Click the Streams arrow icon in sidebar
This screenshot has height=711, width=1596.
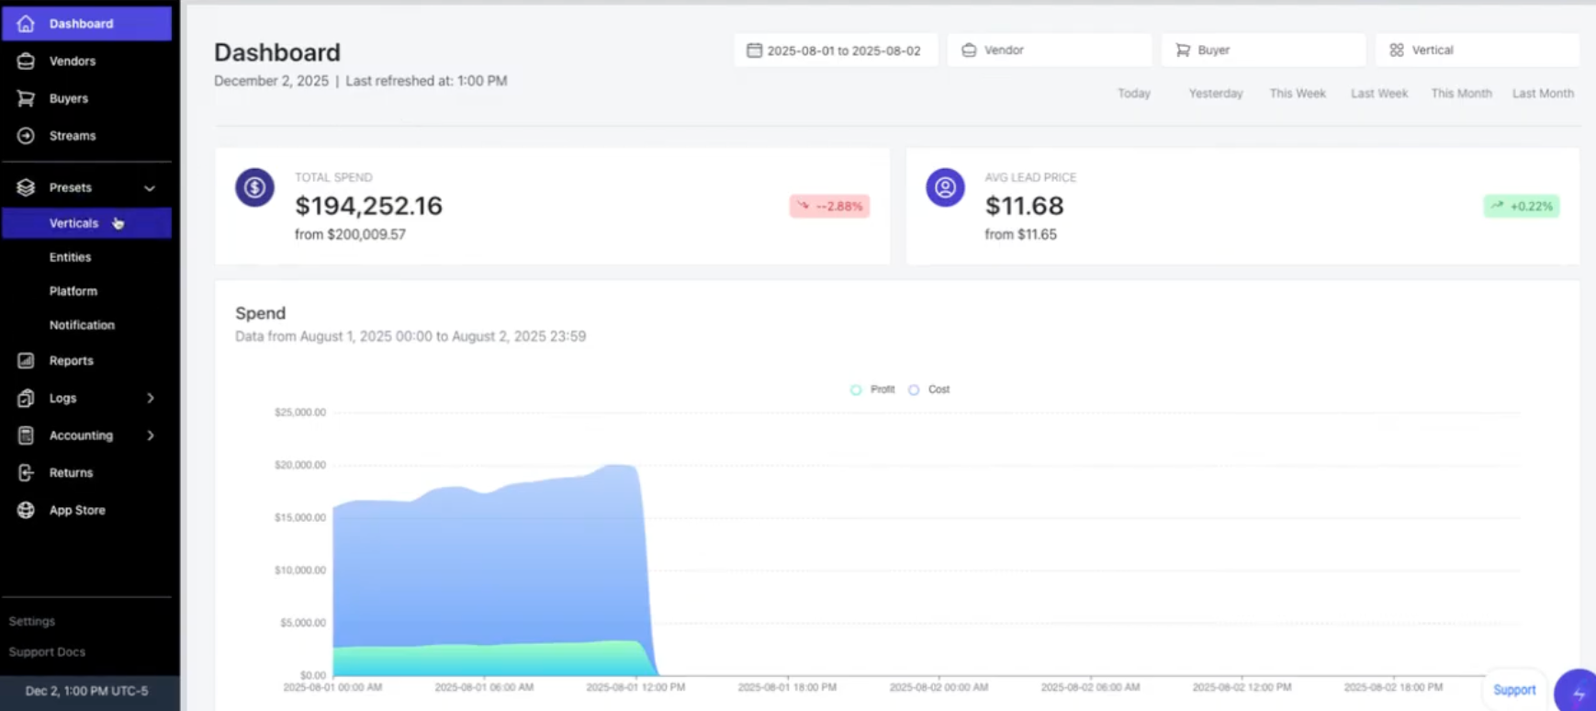26,136
